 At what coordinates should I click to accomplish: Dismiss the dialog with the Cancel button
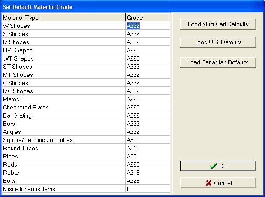point(218,183)
